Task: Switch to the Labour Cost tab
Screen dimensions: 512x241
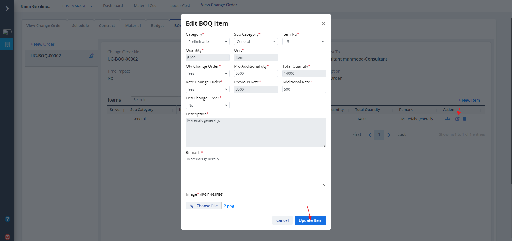Action: 179,6
